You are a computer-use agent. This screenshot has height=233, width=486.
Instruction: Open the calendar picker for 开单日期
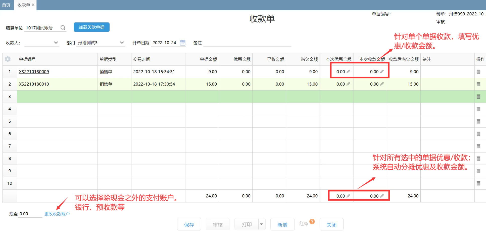183,43
